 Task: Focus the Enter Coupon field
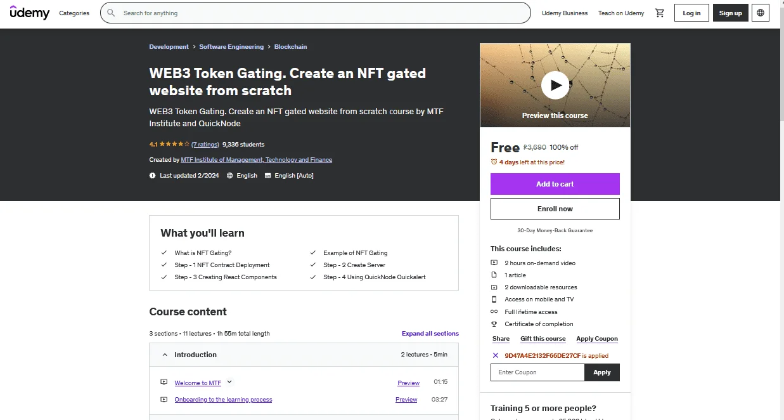click(x=537, y=372)
